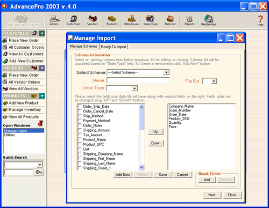Click the Down button
The image size is (269, 208).
point(156,143)
